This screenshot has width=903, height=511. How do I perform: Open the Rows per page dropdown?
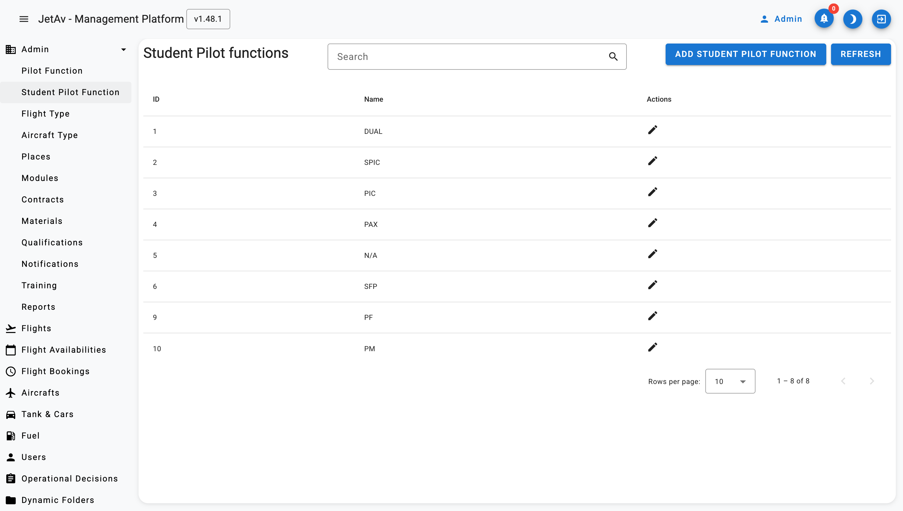point(730,381)
